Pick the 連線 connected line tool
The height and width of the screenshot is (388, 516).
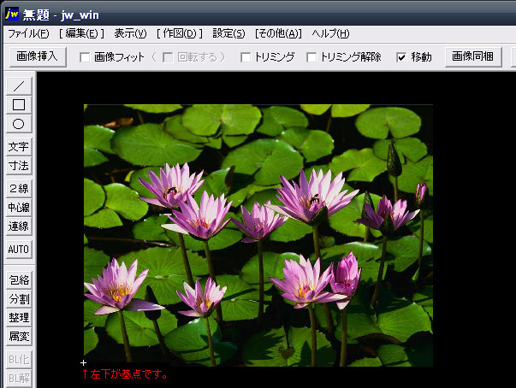(19, 226)
